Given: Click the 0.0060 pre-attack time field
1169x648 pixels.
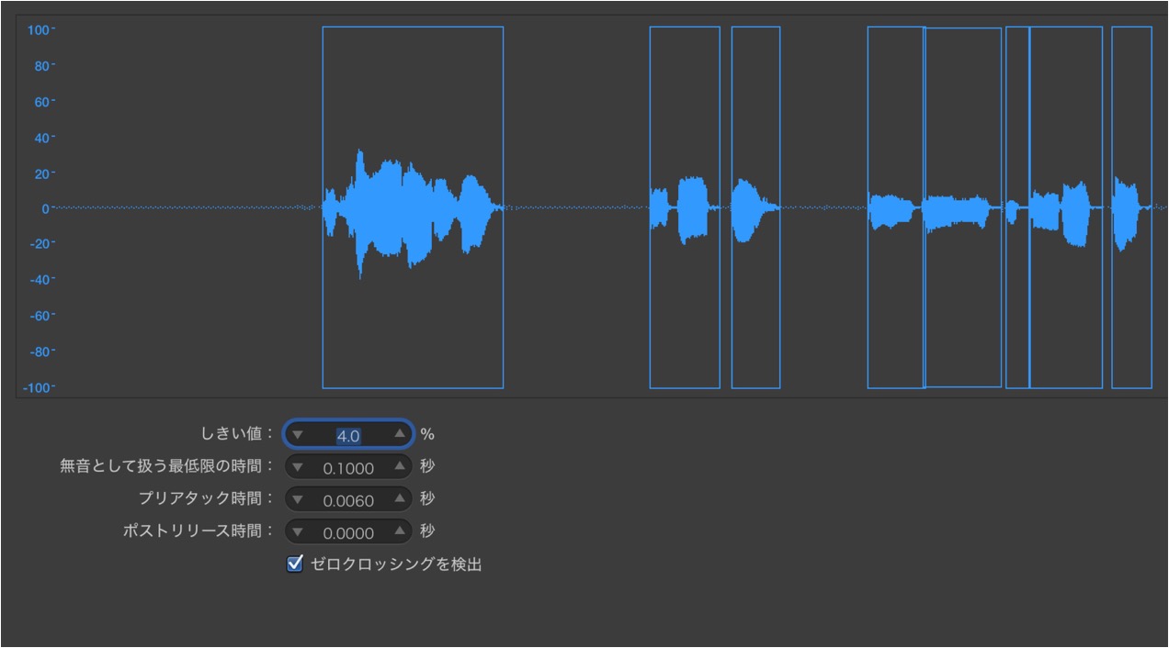Looking at the screenshot, I should 348,500.
